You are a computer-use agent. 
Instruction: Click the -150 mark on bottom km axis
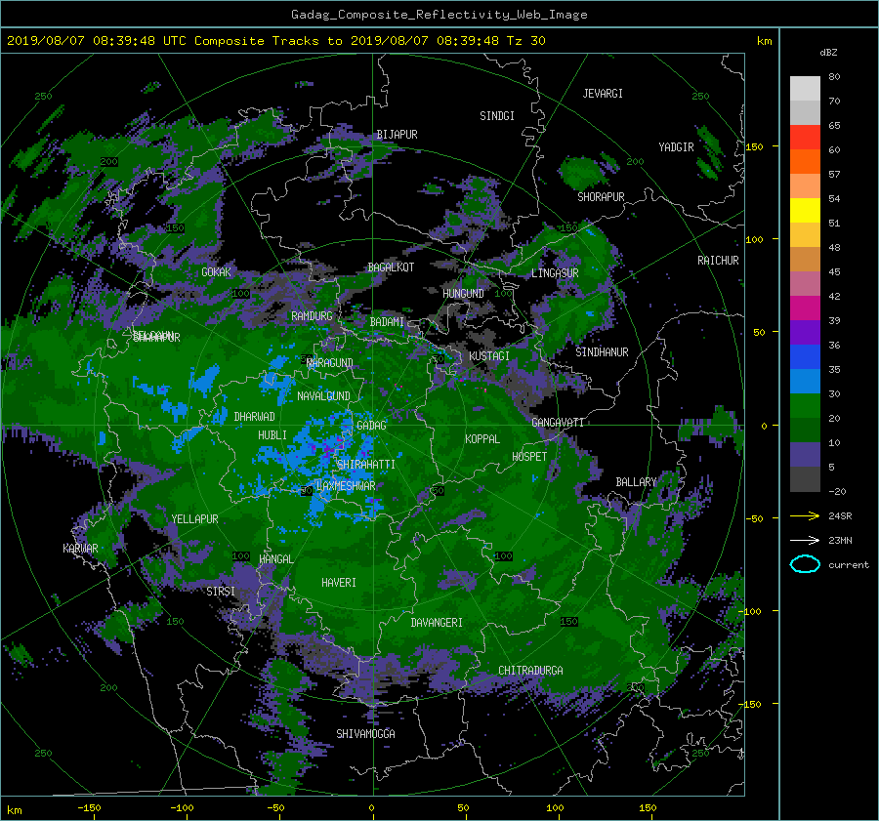(x=89, y=807)
